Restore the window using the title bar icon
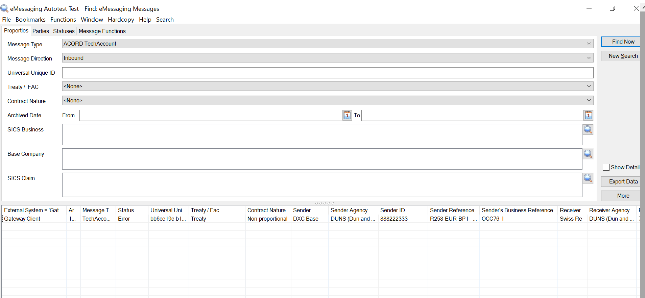 612,8
